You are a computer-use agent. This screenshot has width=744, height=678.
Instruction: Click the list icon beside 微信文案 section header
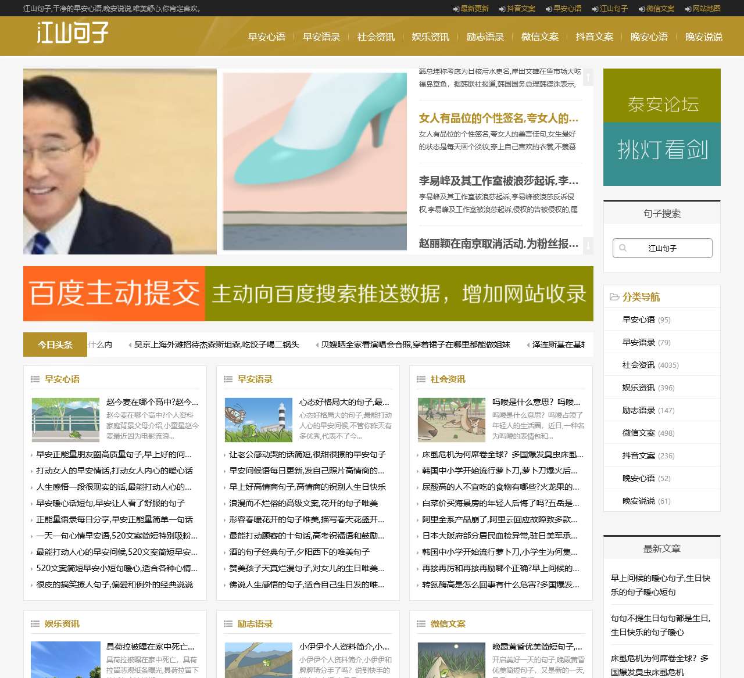tap(421, 623)
